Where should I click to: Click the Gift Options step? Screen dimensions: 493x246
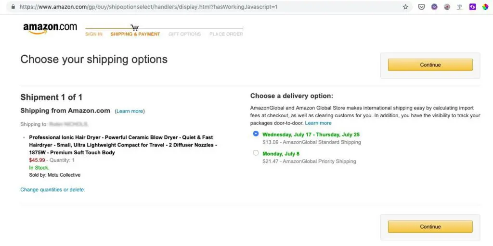(185, 34)
